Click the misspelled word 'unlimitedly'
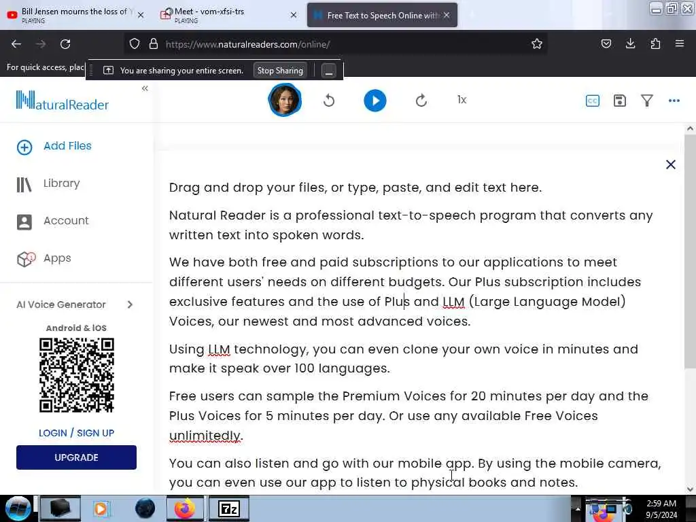This screenshot has height=522, width=696. [x=205, y=436]
